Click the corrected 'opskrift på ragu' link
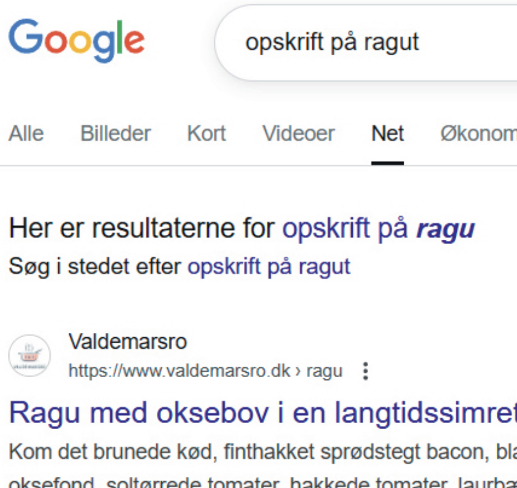This screenshot has height=488, width=517. click(378, 229)
